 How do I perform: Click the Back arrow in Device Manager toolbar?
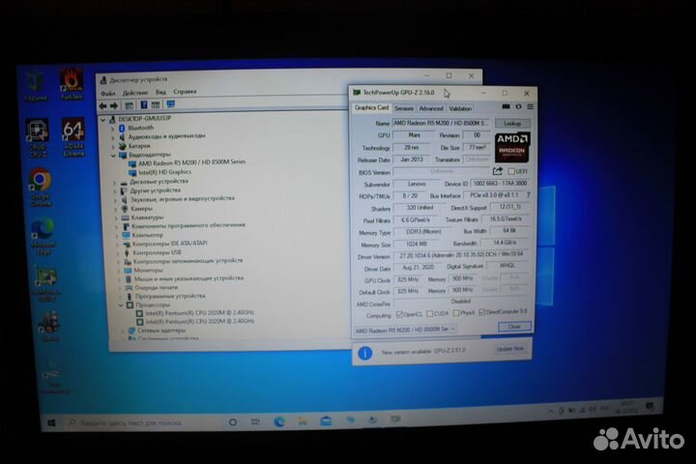point(103,105)
